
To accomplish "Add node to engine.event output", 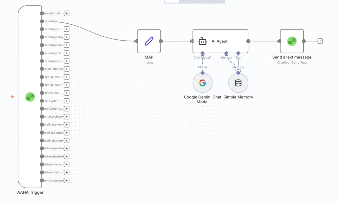I will pos(66,180).
